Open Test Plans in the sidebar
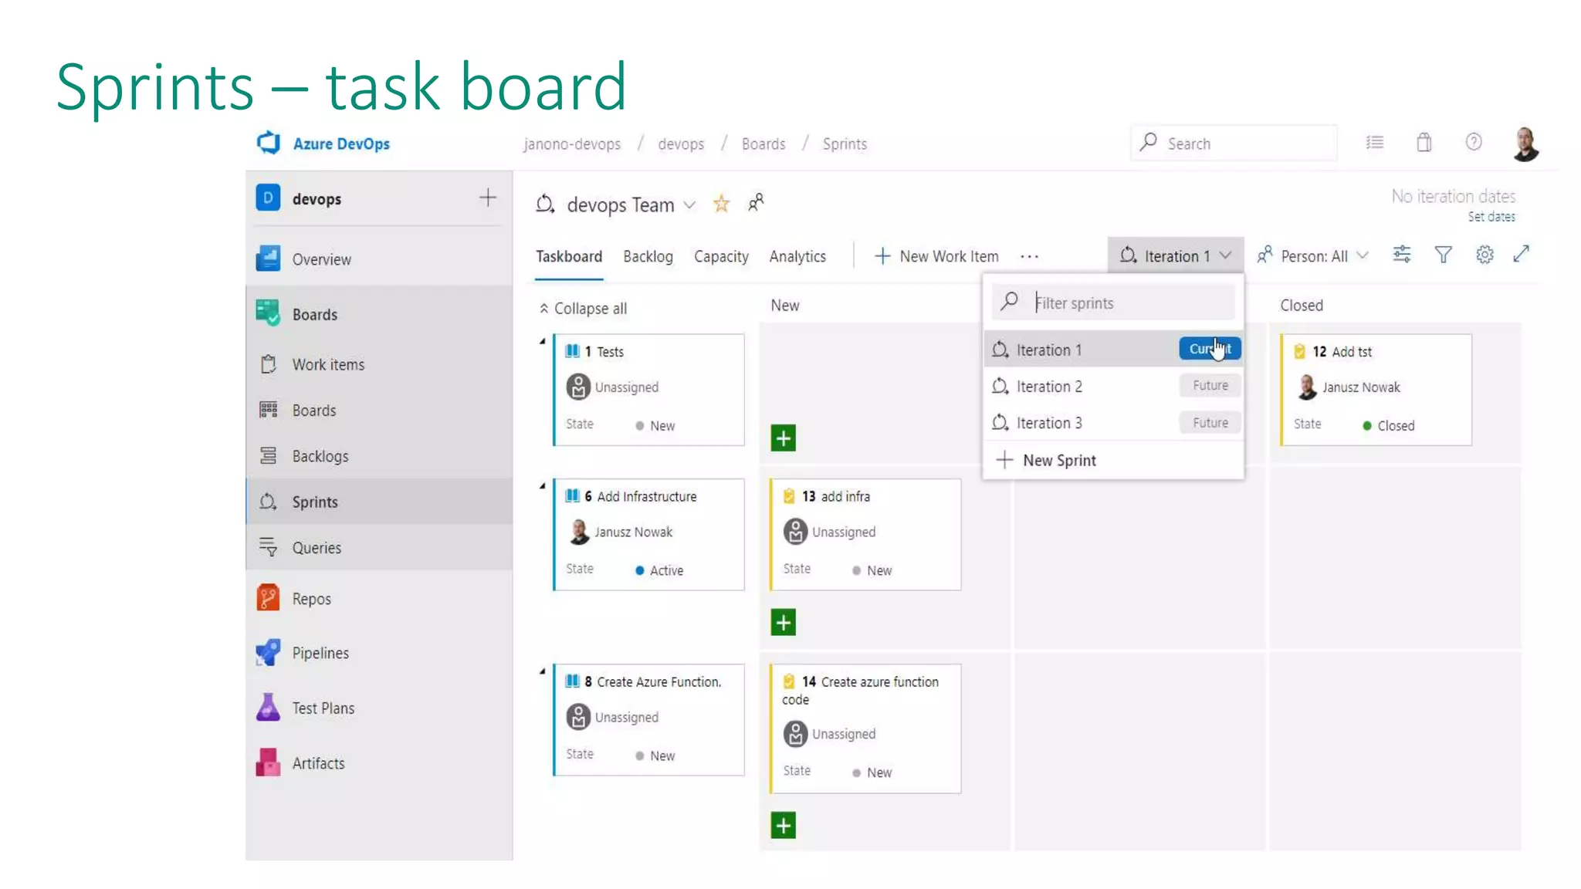 tap(323, 708)
